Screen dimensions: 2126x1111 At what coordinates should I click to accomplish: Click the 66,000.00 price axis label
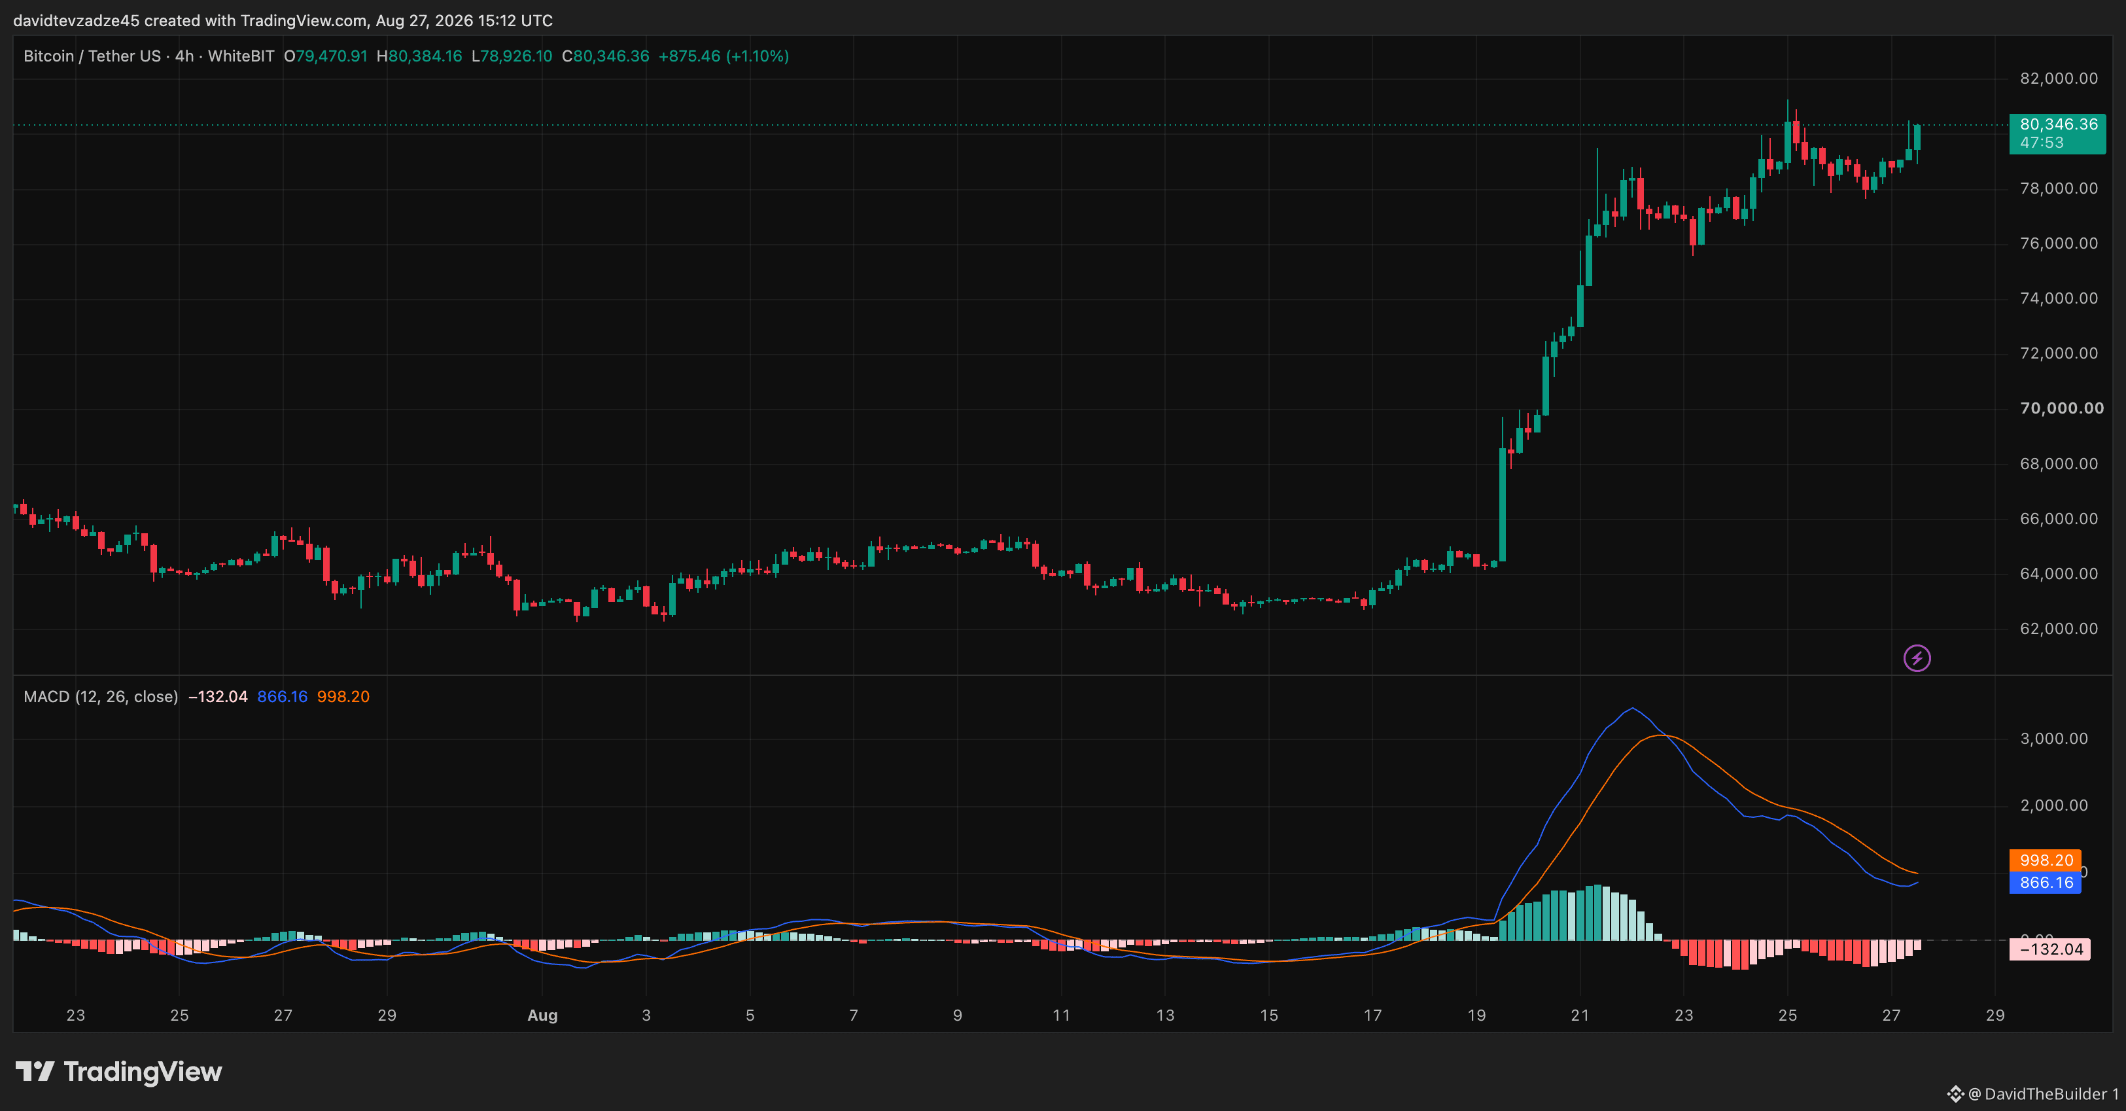[x=2059, y=518]
